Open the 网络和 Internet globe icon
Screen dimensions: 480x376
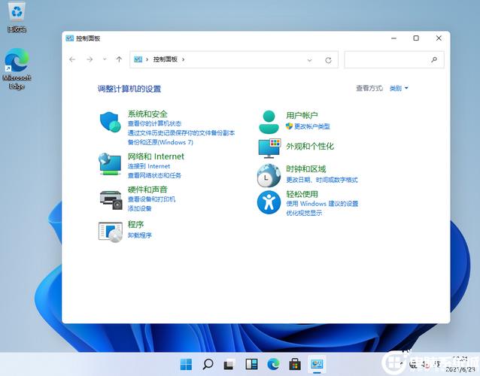coord(110,163)
